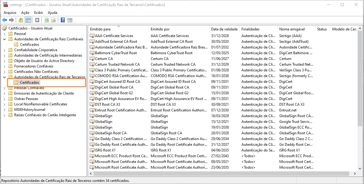The height and width of the screenshot is (184, 364).
Task: Select the Class 3 Public Primary Certification row
Action: tap(223, 70)
